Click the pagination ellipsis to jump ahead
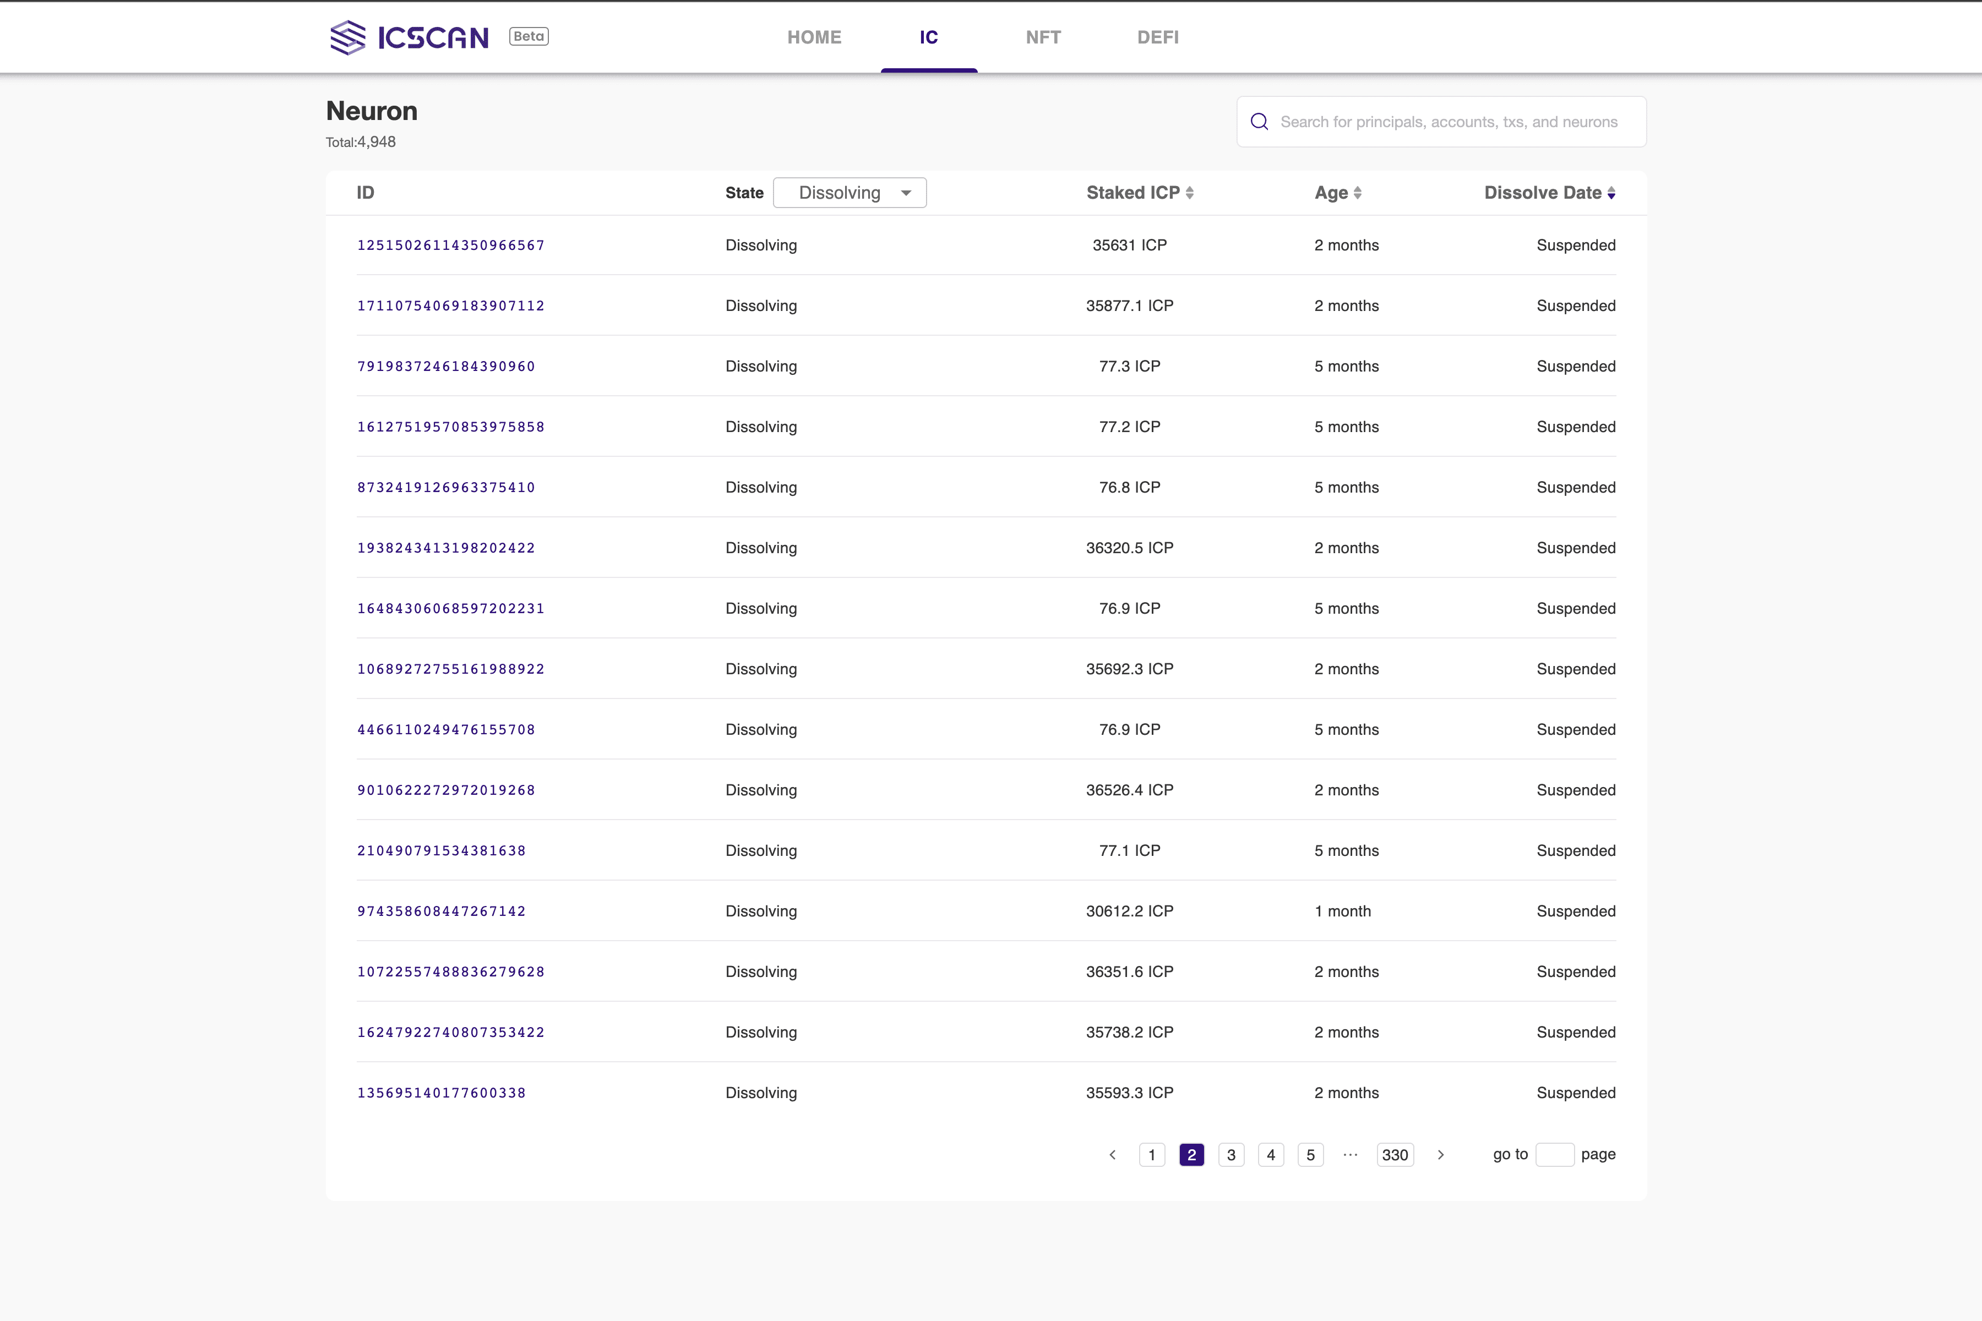The image size is (1982, 1321). click(x=1350, y=1155)
